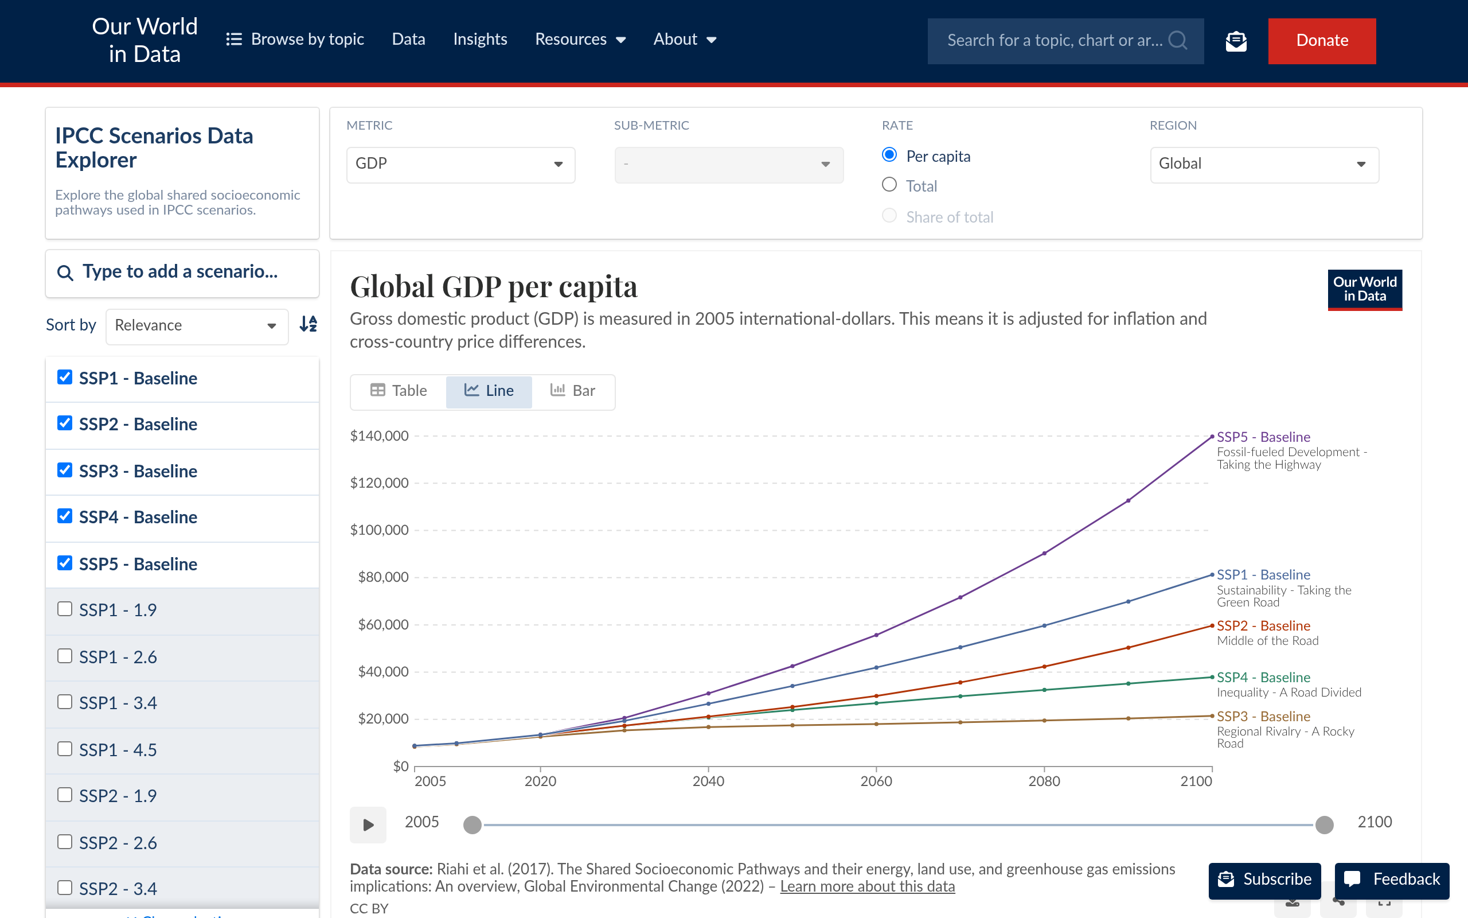1468x918 pixels.
Task: Click the end year slider handle at 2100
Action: click(1324, 824)
